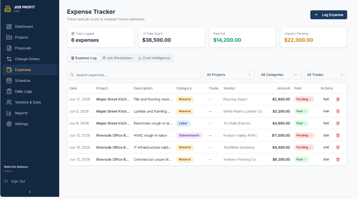This screenshot has width=358, height=199.
Task: Click the Job Profit Pro logo icon
Action: (8, 9)
